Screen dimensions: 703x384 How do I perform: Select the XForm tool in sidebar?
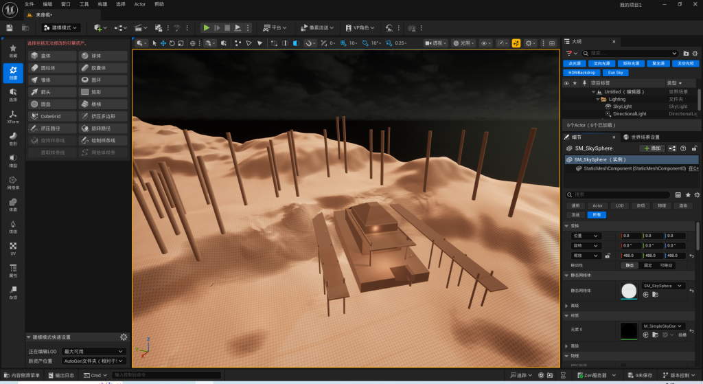click(x=13, y=117)
